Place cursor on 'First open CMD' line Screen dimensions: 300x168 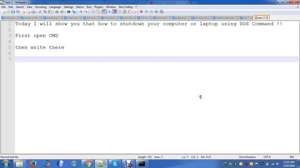tap(37, 35)
